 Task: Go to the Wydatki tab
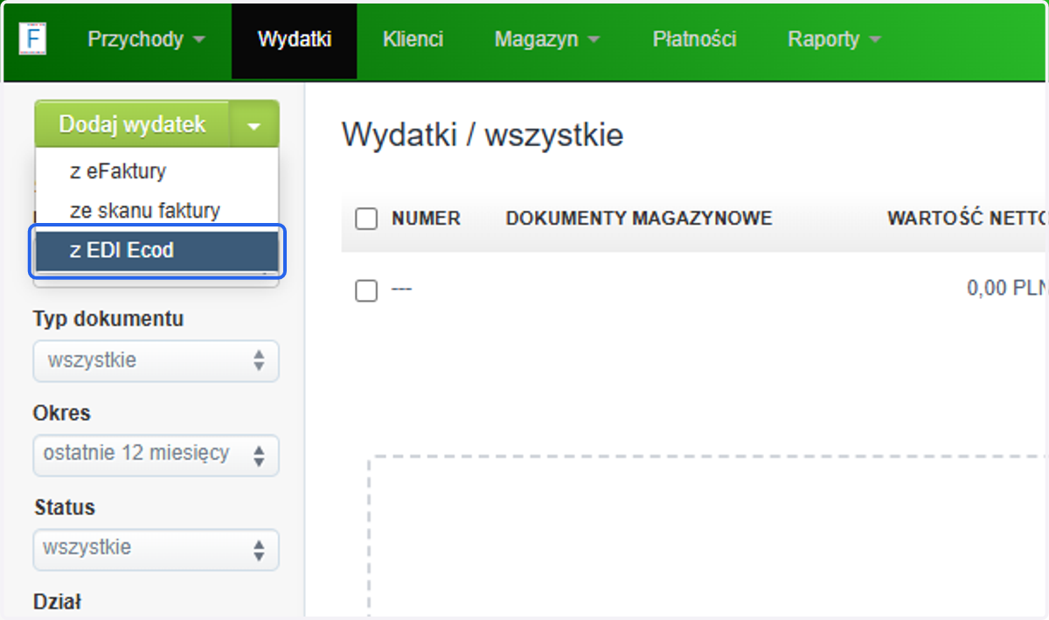pyautogui.click(x=295, y=39)
